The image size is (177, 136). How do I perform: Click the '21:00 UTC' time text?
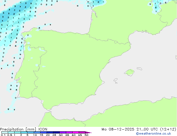coord(147,129)
